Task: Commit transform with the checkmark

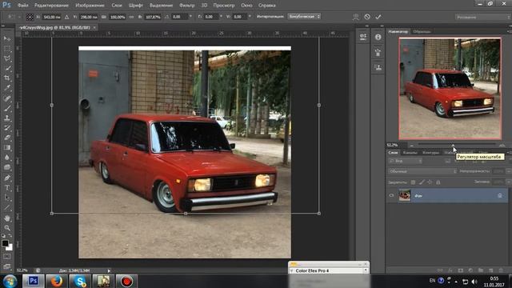Action: tap(378, 17)
